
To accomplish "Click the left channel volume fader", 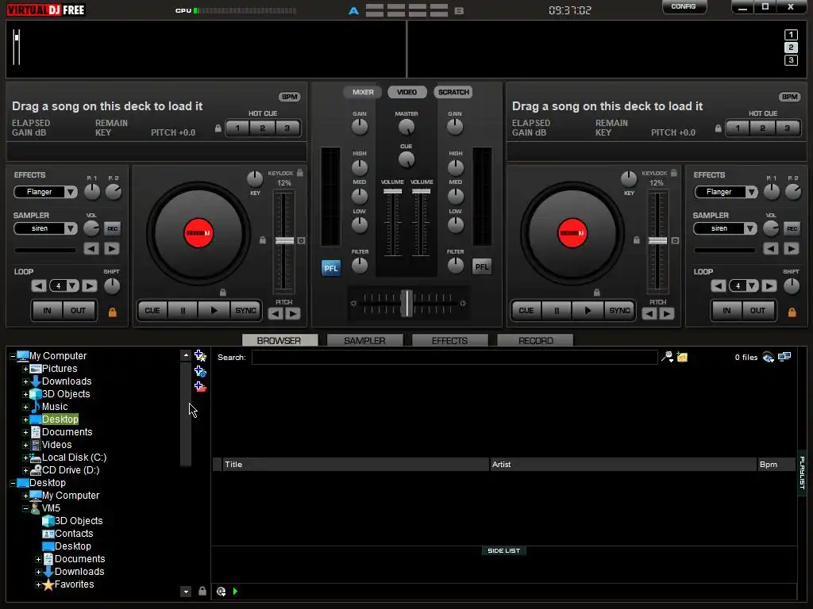I will pos(392,191).
